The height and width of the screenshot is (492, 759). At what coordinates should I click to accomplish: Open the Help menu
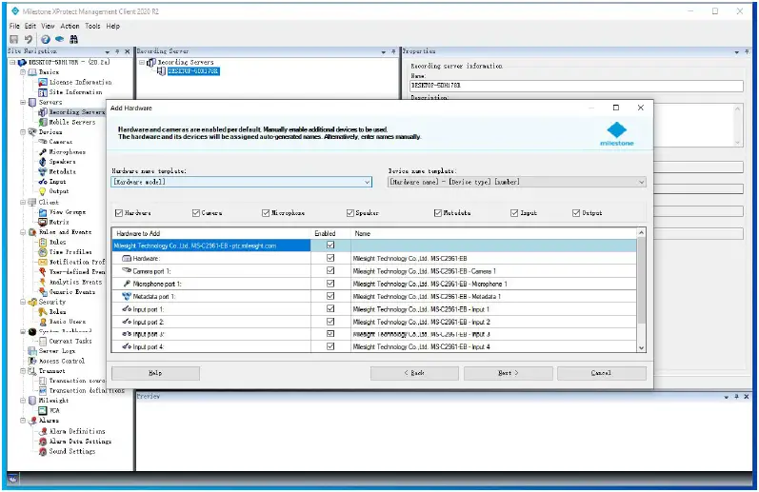tap(112, 26)
